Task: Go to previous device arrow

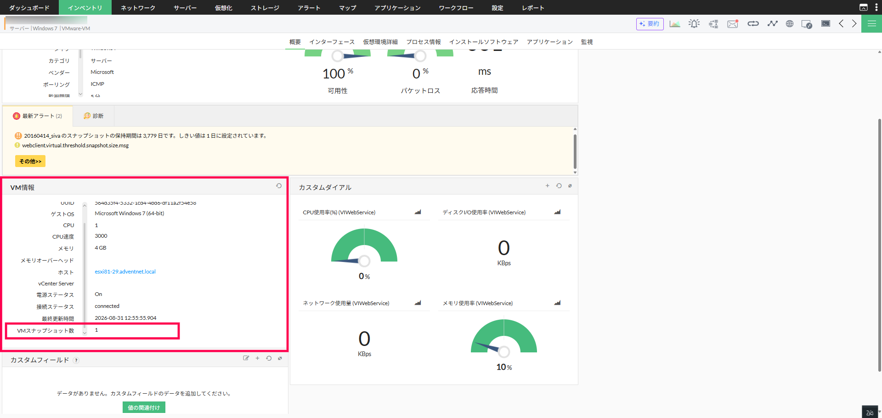Action: 841,23
